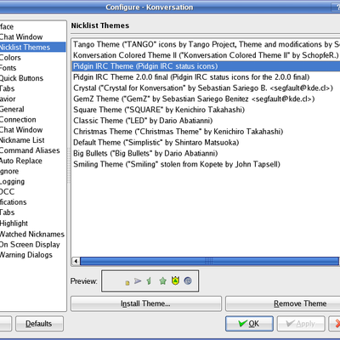Select Classic Theme LED entry
This screenshot has height=340, width=340.
click(x=206, y=121)
